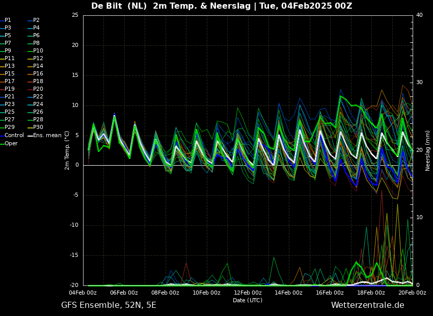Click the 12Feb 00z date tick label

[248, 293]
